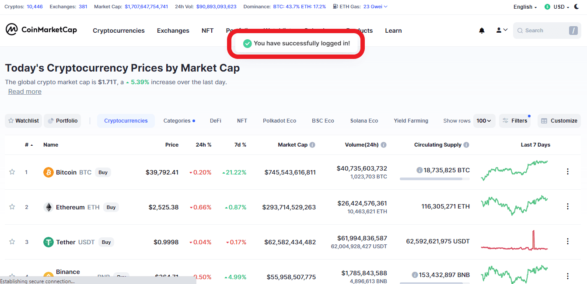The height and width of the screenshot is (284, 587).
Task: Open the Watchlist button
Action: [x=24, y=121]
